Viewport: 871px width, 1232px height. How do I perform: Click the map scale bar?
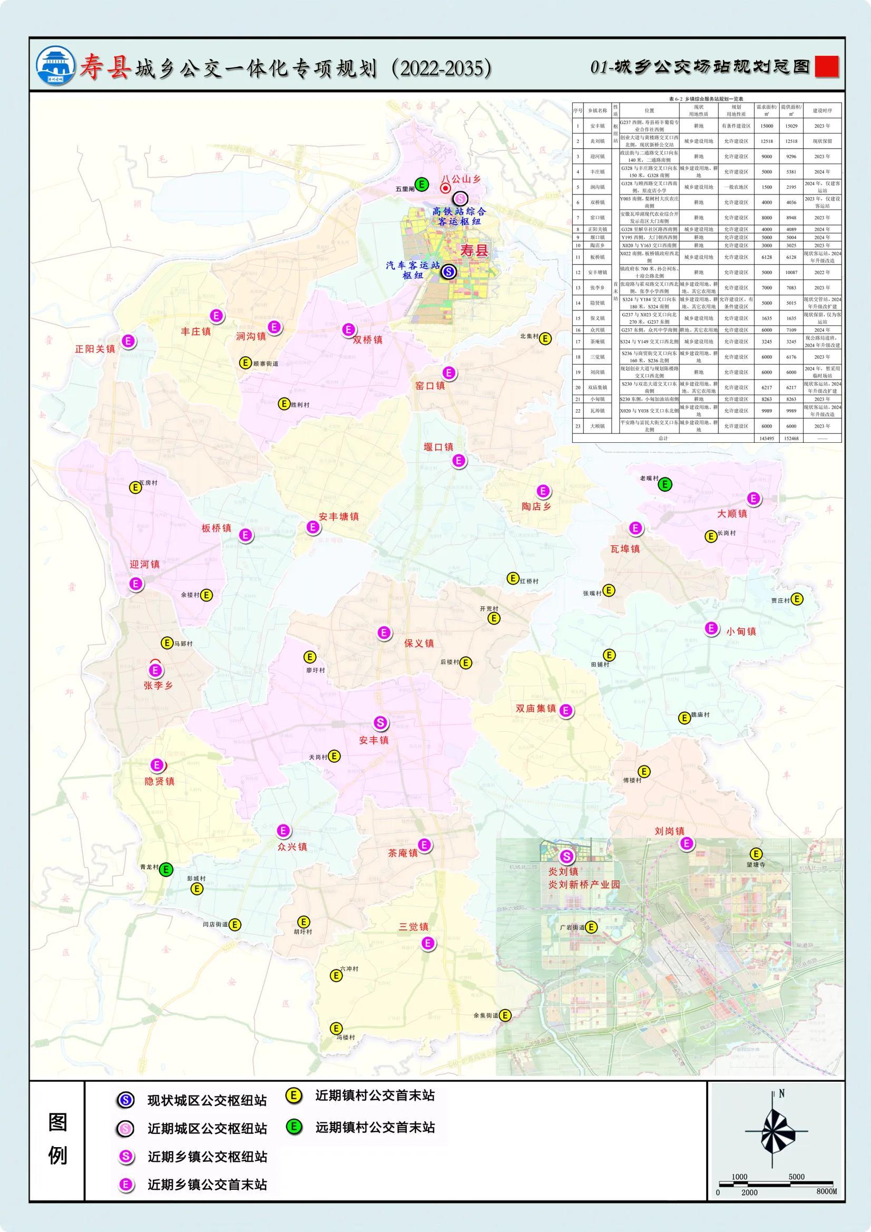777,1185
